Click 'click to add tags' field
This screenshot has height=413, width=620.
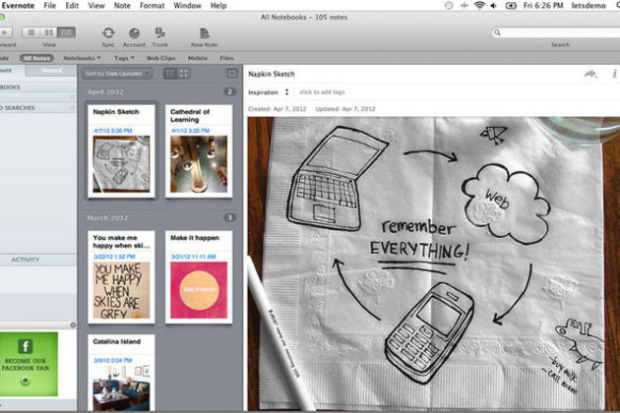coord(321,92)
